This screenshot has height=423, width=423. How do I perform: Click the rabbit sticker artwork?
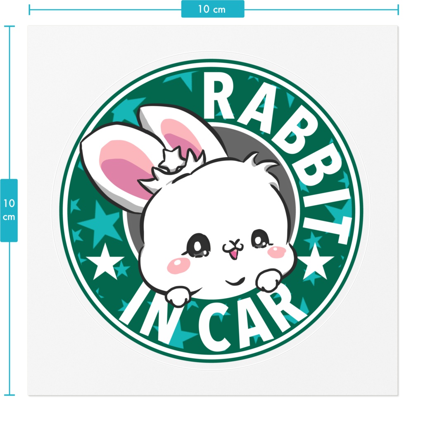click(211, 211)
